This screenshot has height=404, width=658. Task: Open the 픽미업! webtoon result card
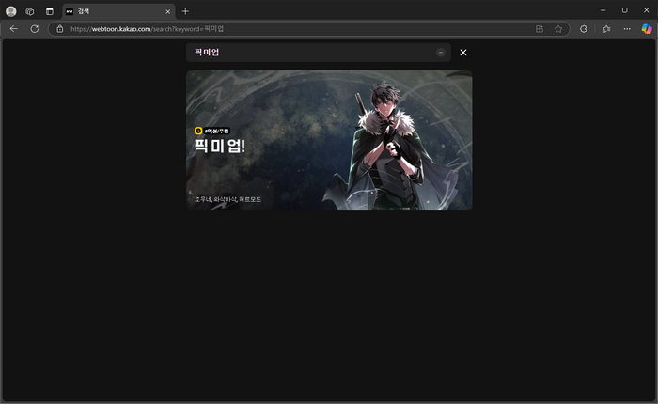(329, 141)
